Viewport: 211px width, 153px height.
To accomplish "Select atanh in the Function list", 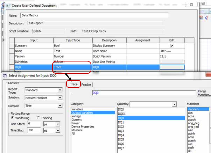I will 192,141.
